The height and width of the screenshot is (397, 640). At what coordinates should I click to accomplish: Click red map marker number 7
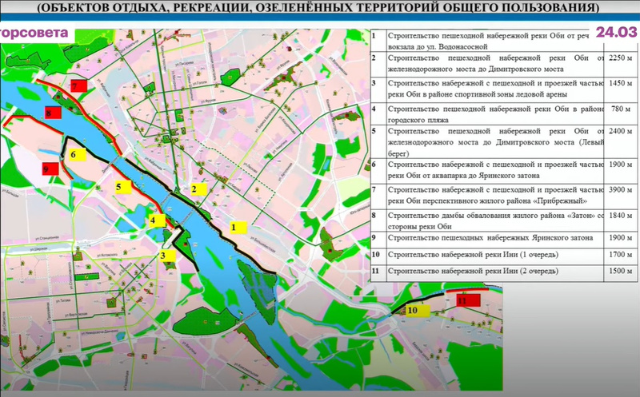tap(78, 86)
